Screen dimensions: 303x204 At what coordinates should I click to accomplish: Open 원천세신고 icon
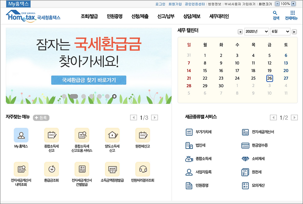pyautogui.click(x=143, y=135)
